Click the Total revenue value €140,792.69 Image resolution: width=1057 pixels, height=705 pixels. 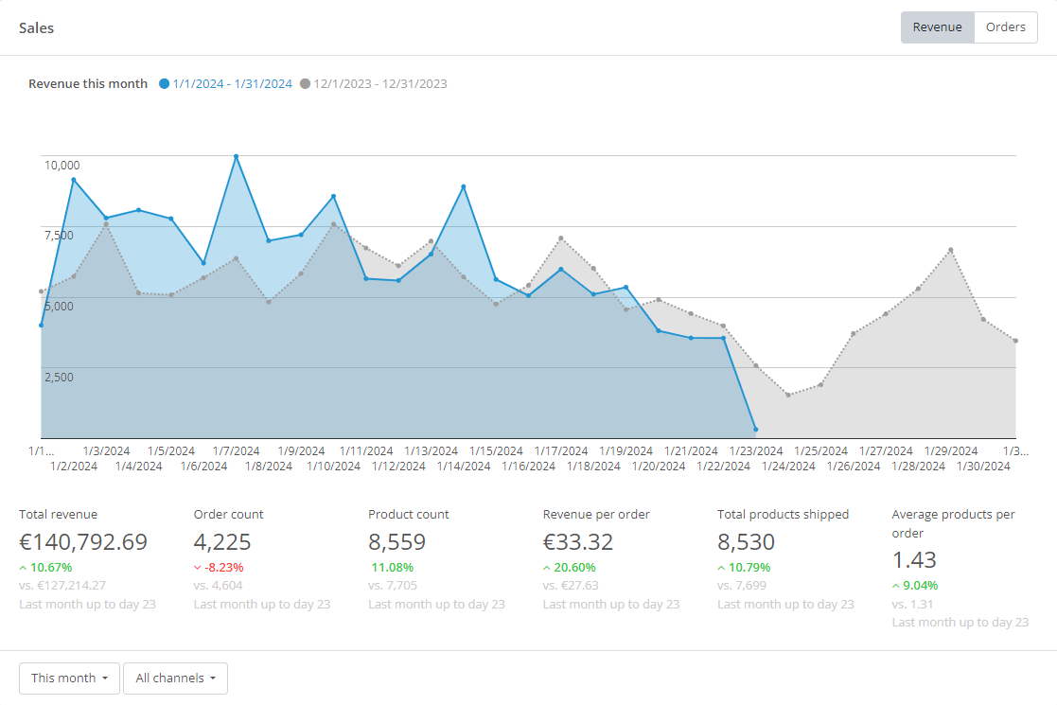[x=83, y=542]
